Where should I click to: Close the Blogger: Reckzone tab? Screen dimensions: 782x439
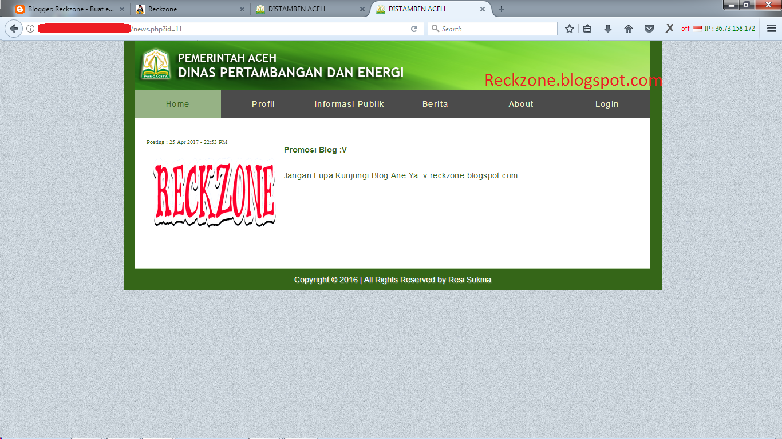(x=121, y=9)
